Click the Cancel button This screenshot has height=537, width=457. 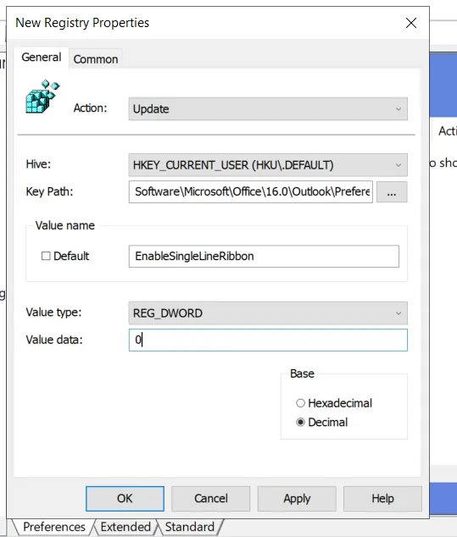(211, 499)
